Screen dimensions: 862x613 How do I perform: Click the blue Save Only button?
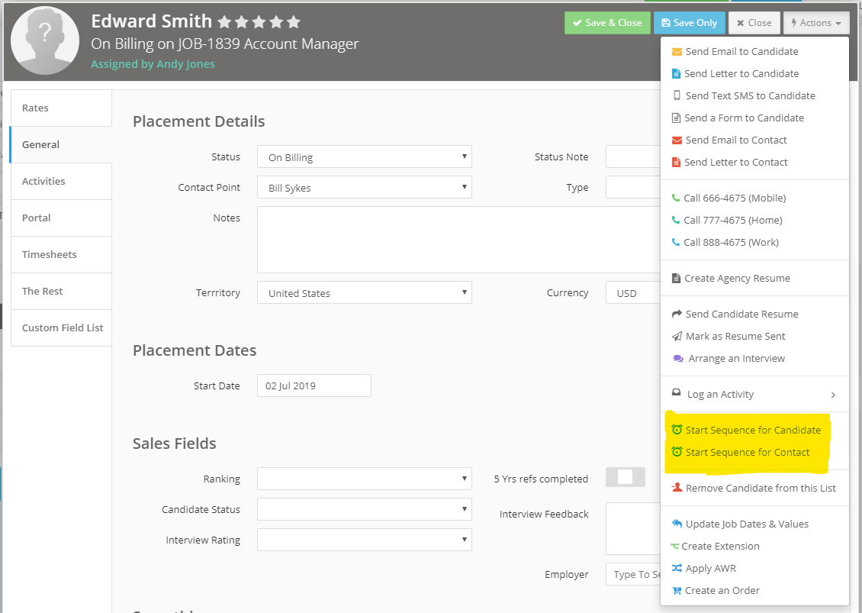[x=689, y=23]
